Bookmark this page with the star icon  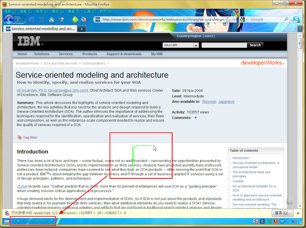[228, 19]
